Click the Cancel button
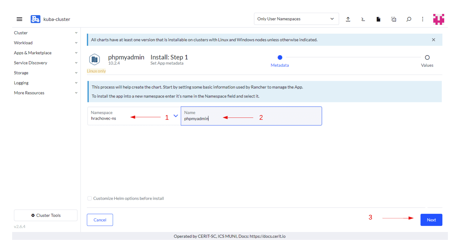Screen dimensions: 460x252 pyautogui.click(x=100, y=220)
